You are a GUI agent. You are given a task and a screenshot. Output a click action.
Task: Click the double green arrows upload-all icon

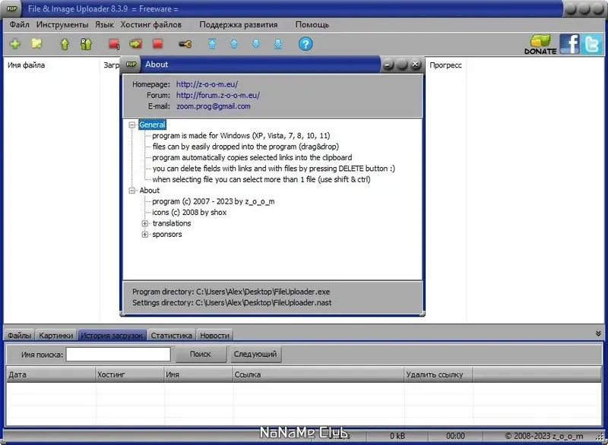tap(86, 44)
